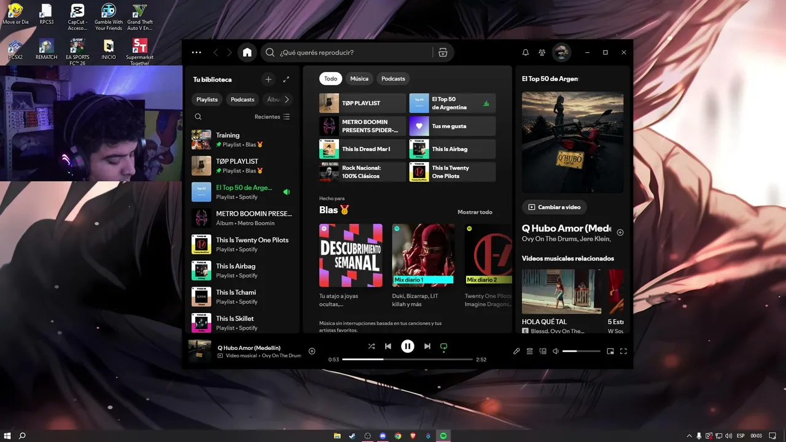Click the search field ¿Qué querés reproducir?
Viewport: 786px width, 442px height.
click(x=357, y=53)
